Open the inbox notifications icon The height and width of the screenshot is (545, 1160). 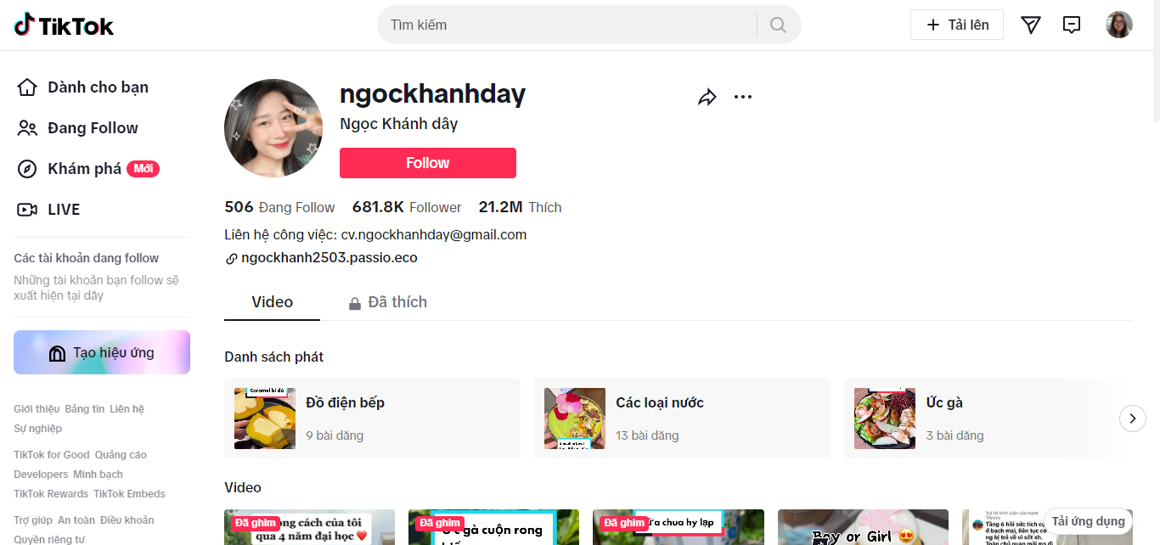pyautogui.click(x=1072, y=25)
